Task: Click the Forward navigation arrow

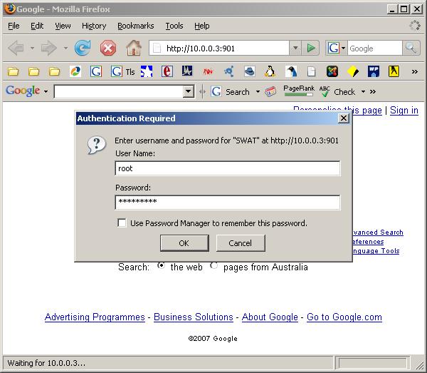Action: pos(48,48)
